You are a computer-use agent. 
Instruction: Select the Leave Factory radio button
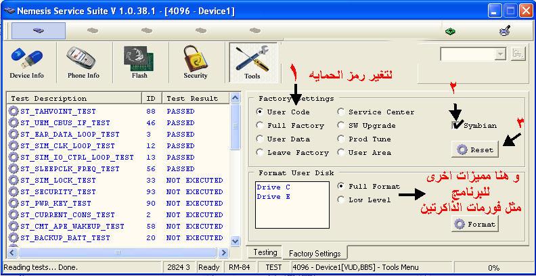(260, 153)
